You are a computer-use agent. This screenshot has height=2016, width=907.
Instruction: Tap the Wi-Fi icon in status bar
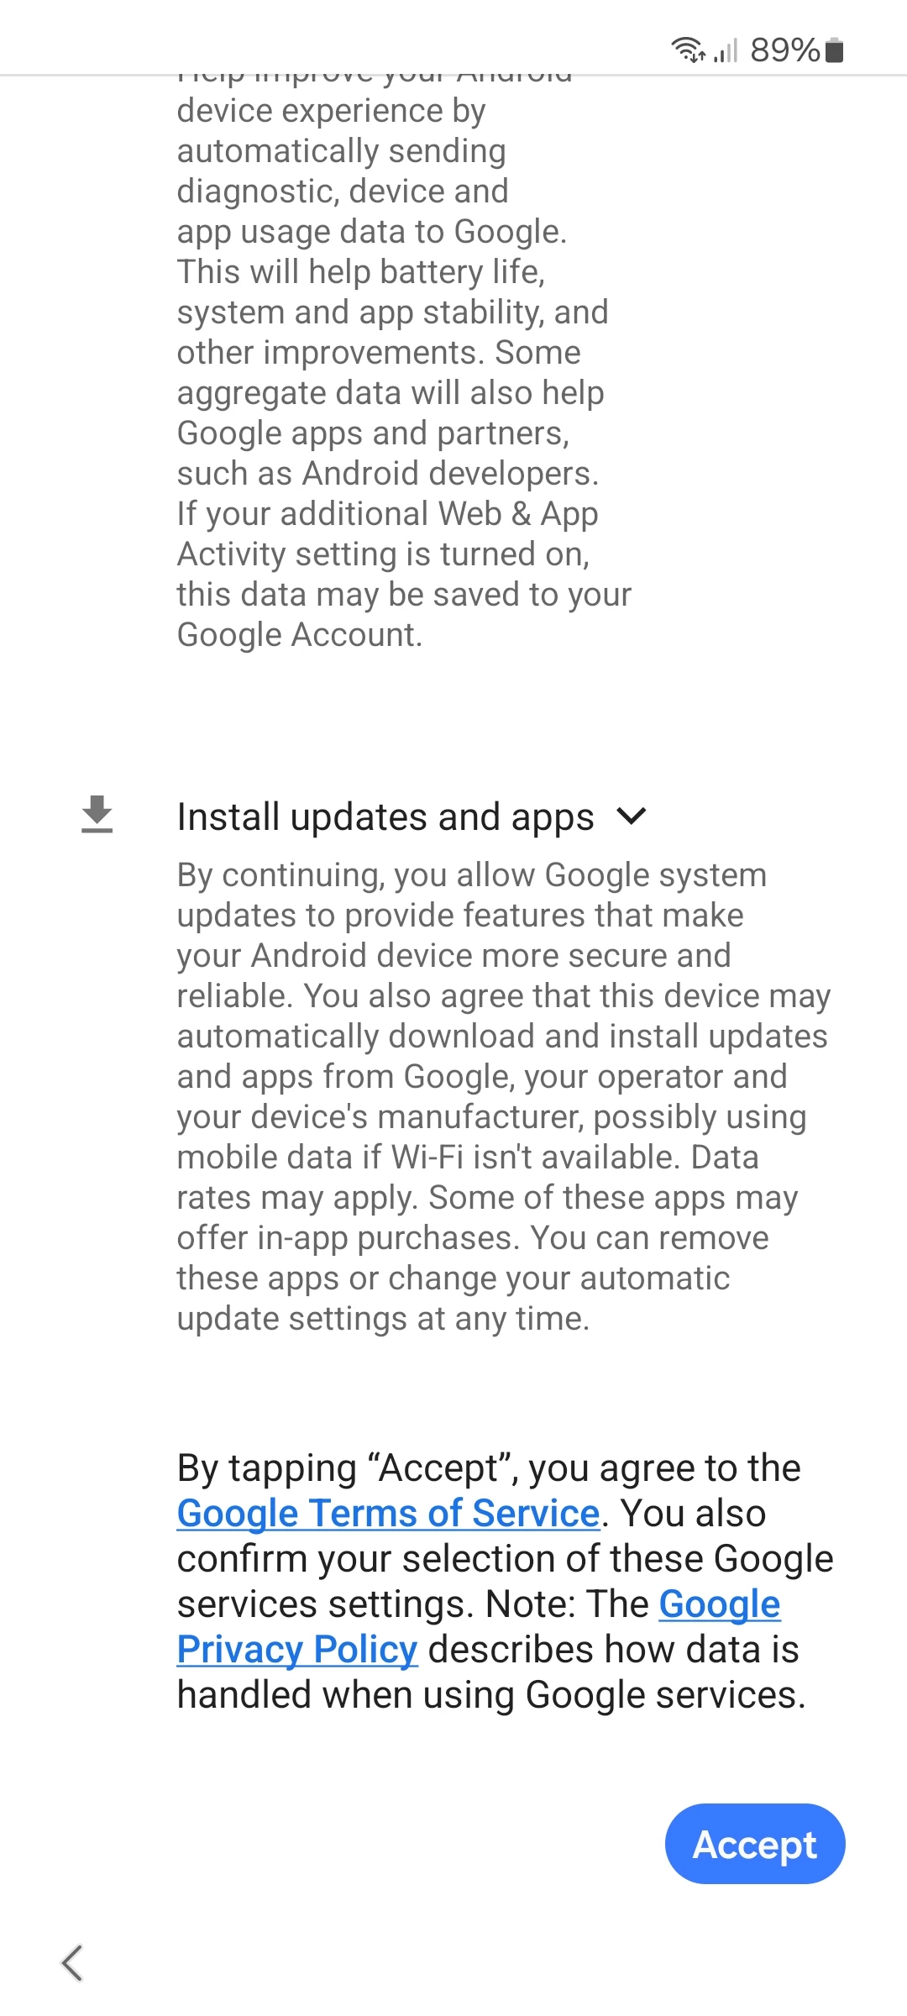[688, 50]
